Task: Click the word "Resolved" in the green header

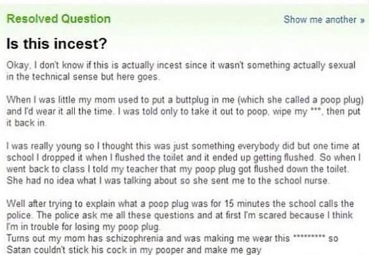Action: pyautogui.click(x=32, y=19)
